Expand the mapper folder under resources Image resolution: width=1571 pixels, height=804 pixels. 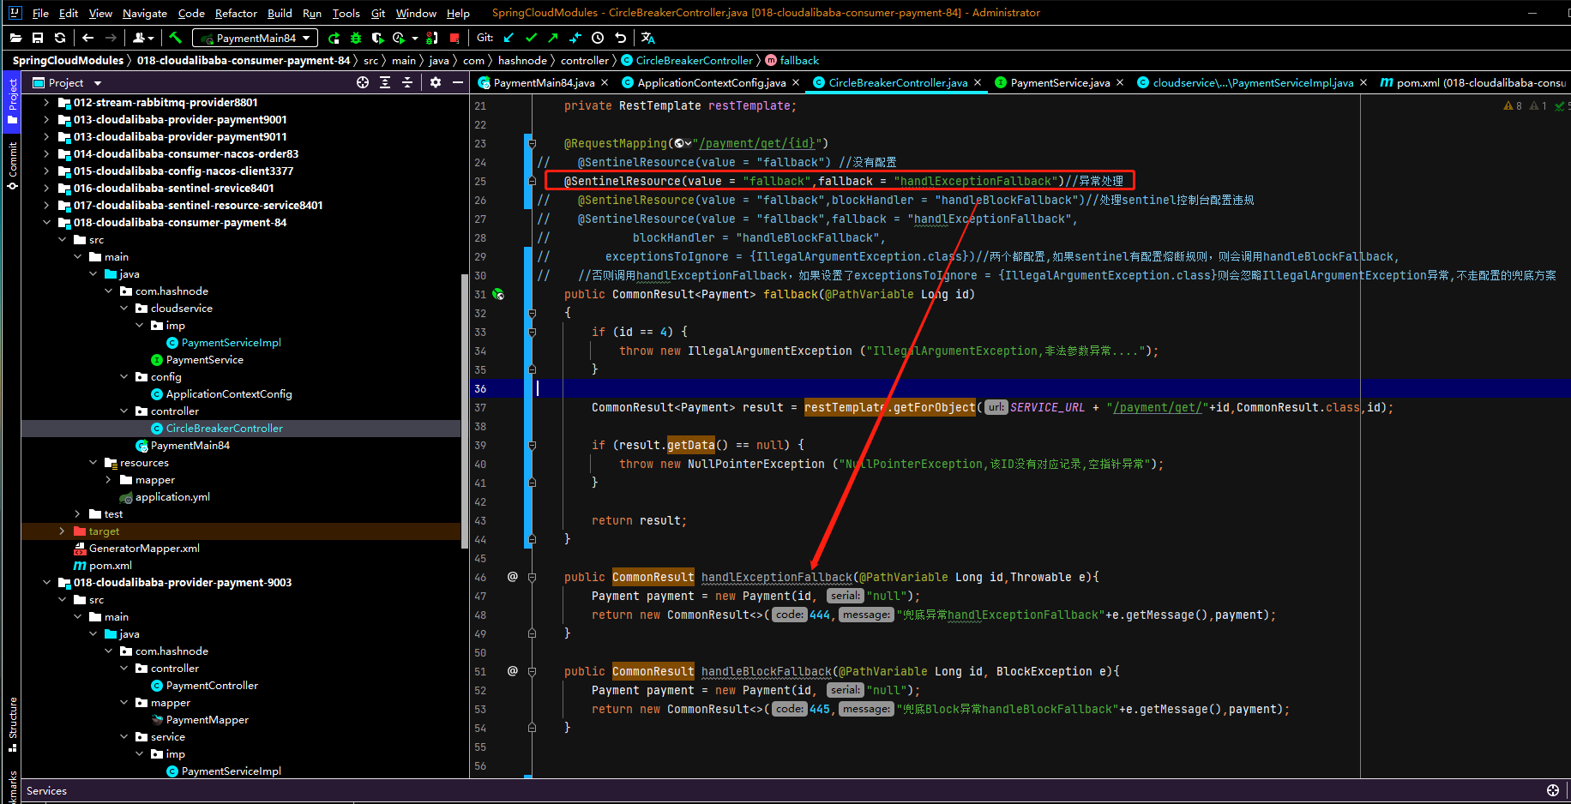click(108, 480)
